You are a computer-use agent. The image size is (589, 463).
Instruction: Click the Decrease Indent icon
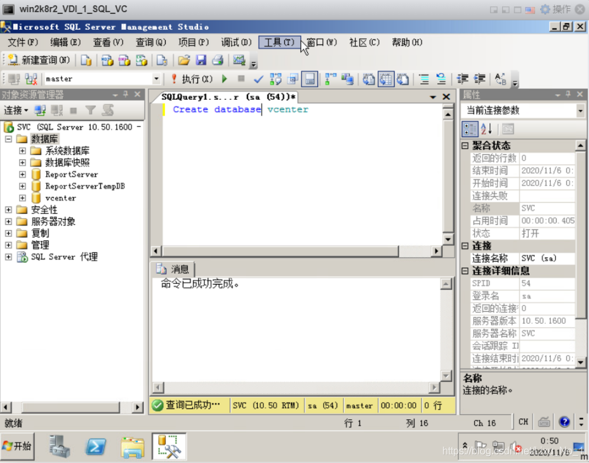463,79
